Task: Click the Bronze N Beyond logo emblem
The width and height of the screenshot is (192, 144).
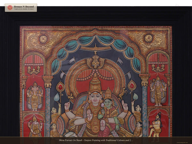Action: point(10,8)
